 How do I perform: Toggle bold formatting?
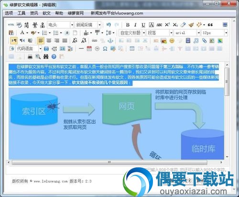click(x=128, y=25)
